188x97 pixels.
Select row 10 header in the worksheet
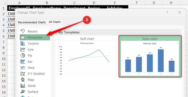point(4,59)
